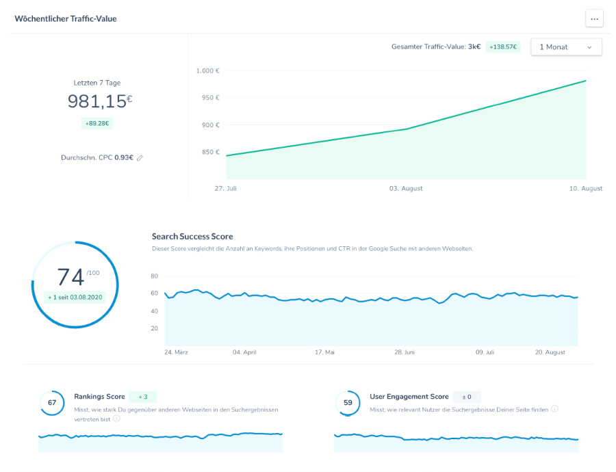Click the Rankings Score 67 circle
This screenshot has width=616, height=472.
tap(52, 403)
